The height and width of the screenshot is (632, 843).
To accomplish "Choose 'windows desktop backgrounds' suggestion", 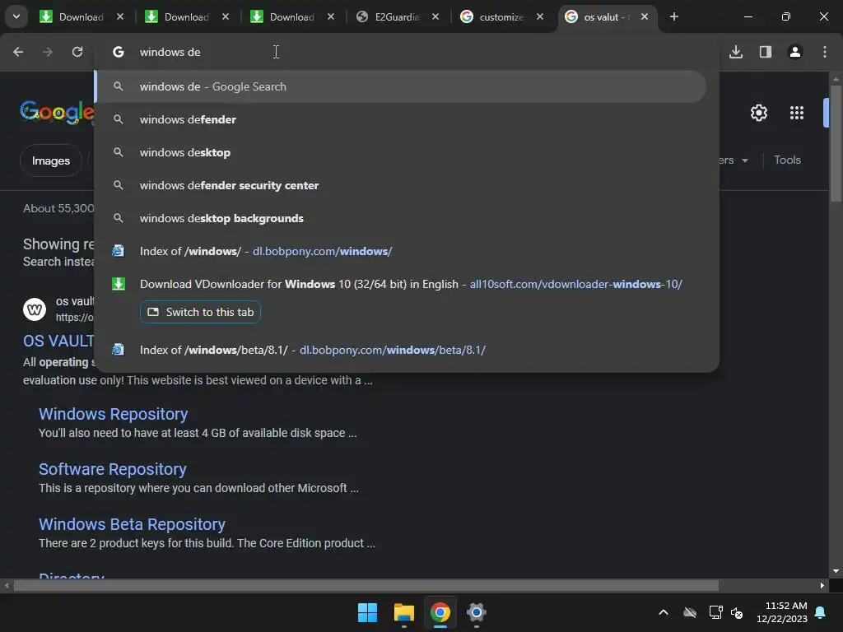I will click(401, 218).
